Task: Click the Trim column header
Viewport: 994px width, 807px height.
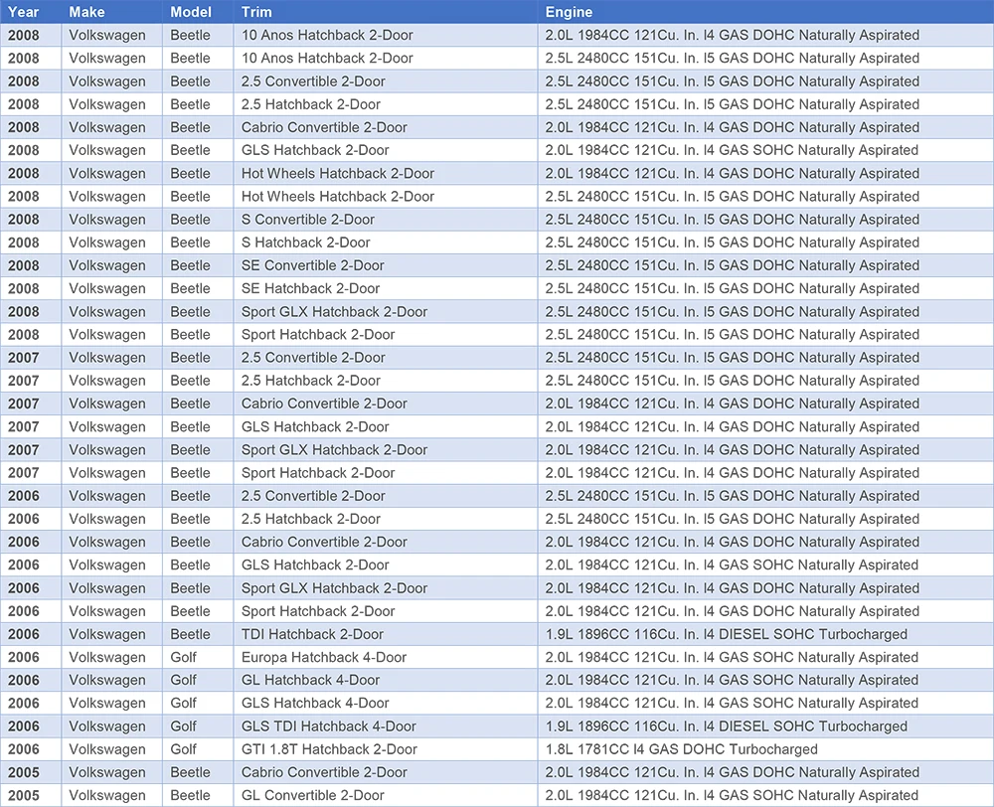Action: click(386, 11)
